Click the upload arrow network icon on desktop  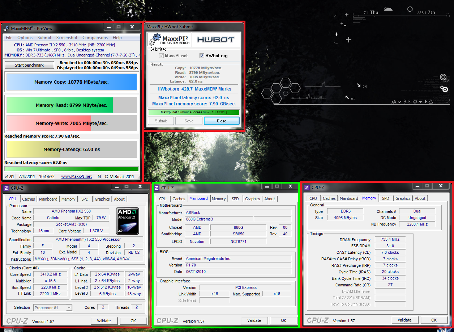pyautogui.click(x=347, y=97)
